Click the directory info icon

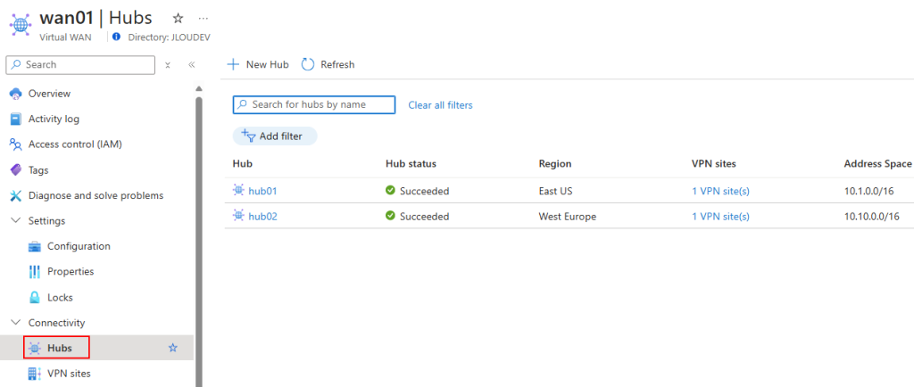tap(117, 37)
